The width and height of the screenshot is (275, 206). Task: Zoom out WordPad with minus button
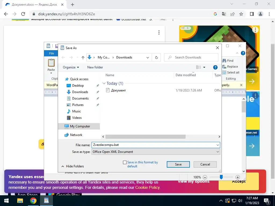pos(205,177)
